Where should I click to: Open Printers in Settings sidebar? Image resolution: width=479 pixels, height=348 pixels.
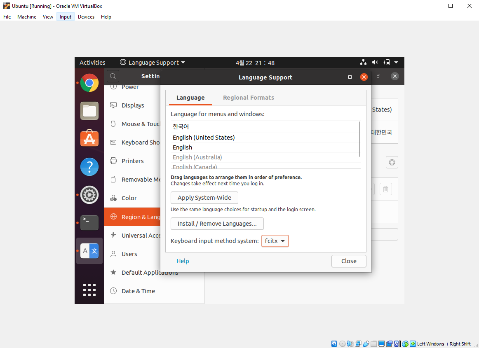[x=133, y=161]
